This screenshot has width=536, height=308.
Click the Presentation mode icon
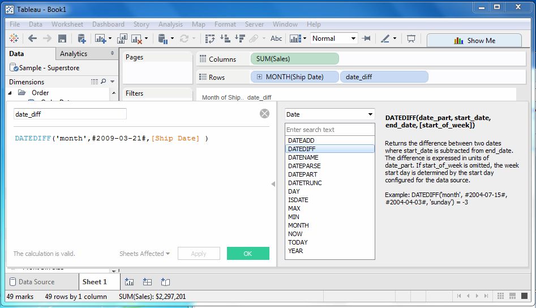click(x=411, y=38)
